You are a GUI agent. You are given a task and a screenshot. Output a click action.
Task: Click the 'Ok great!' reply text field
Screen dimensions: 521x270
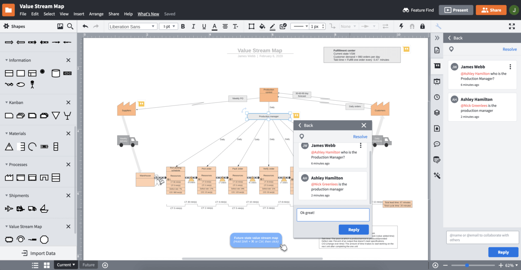tap(333, 215)
